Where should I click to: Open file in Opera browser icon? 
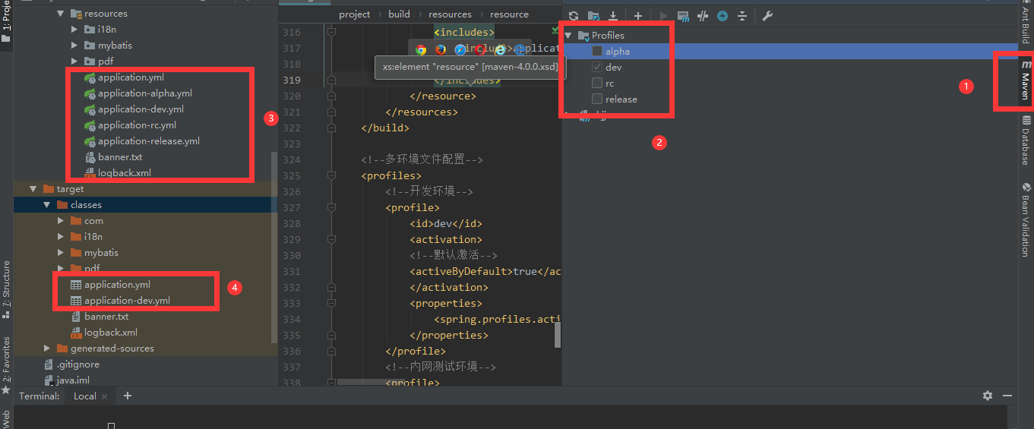(x=480, y=49)
